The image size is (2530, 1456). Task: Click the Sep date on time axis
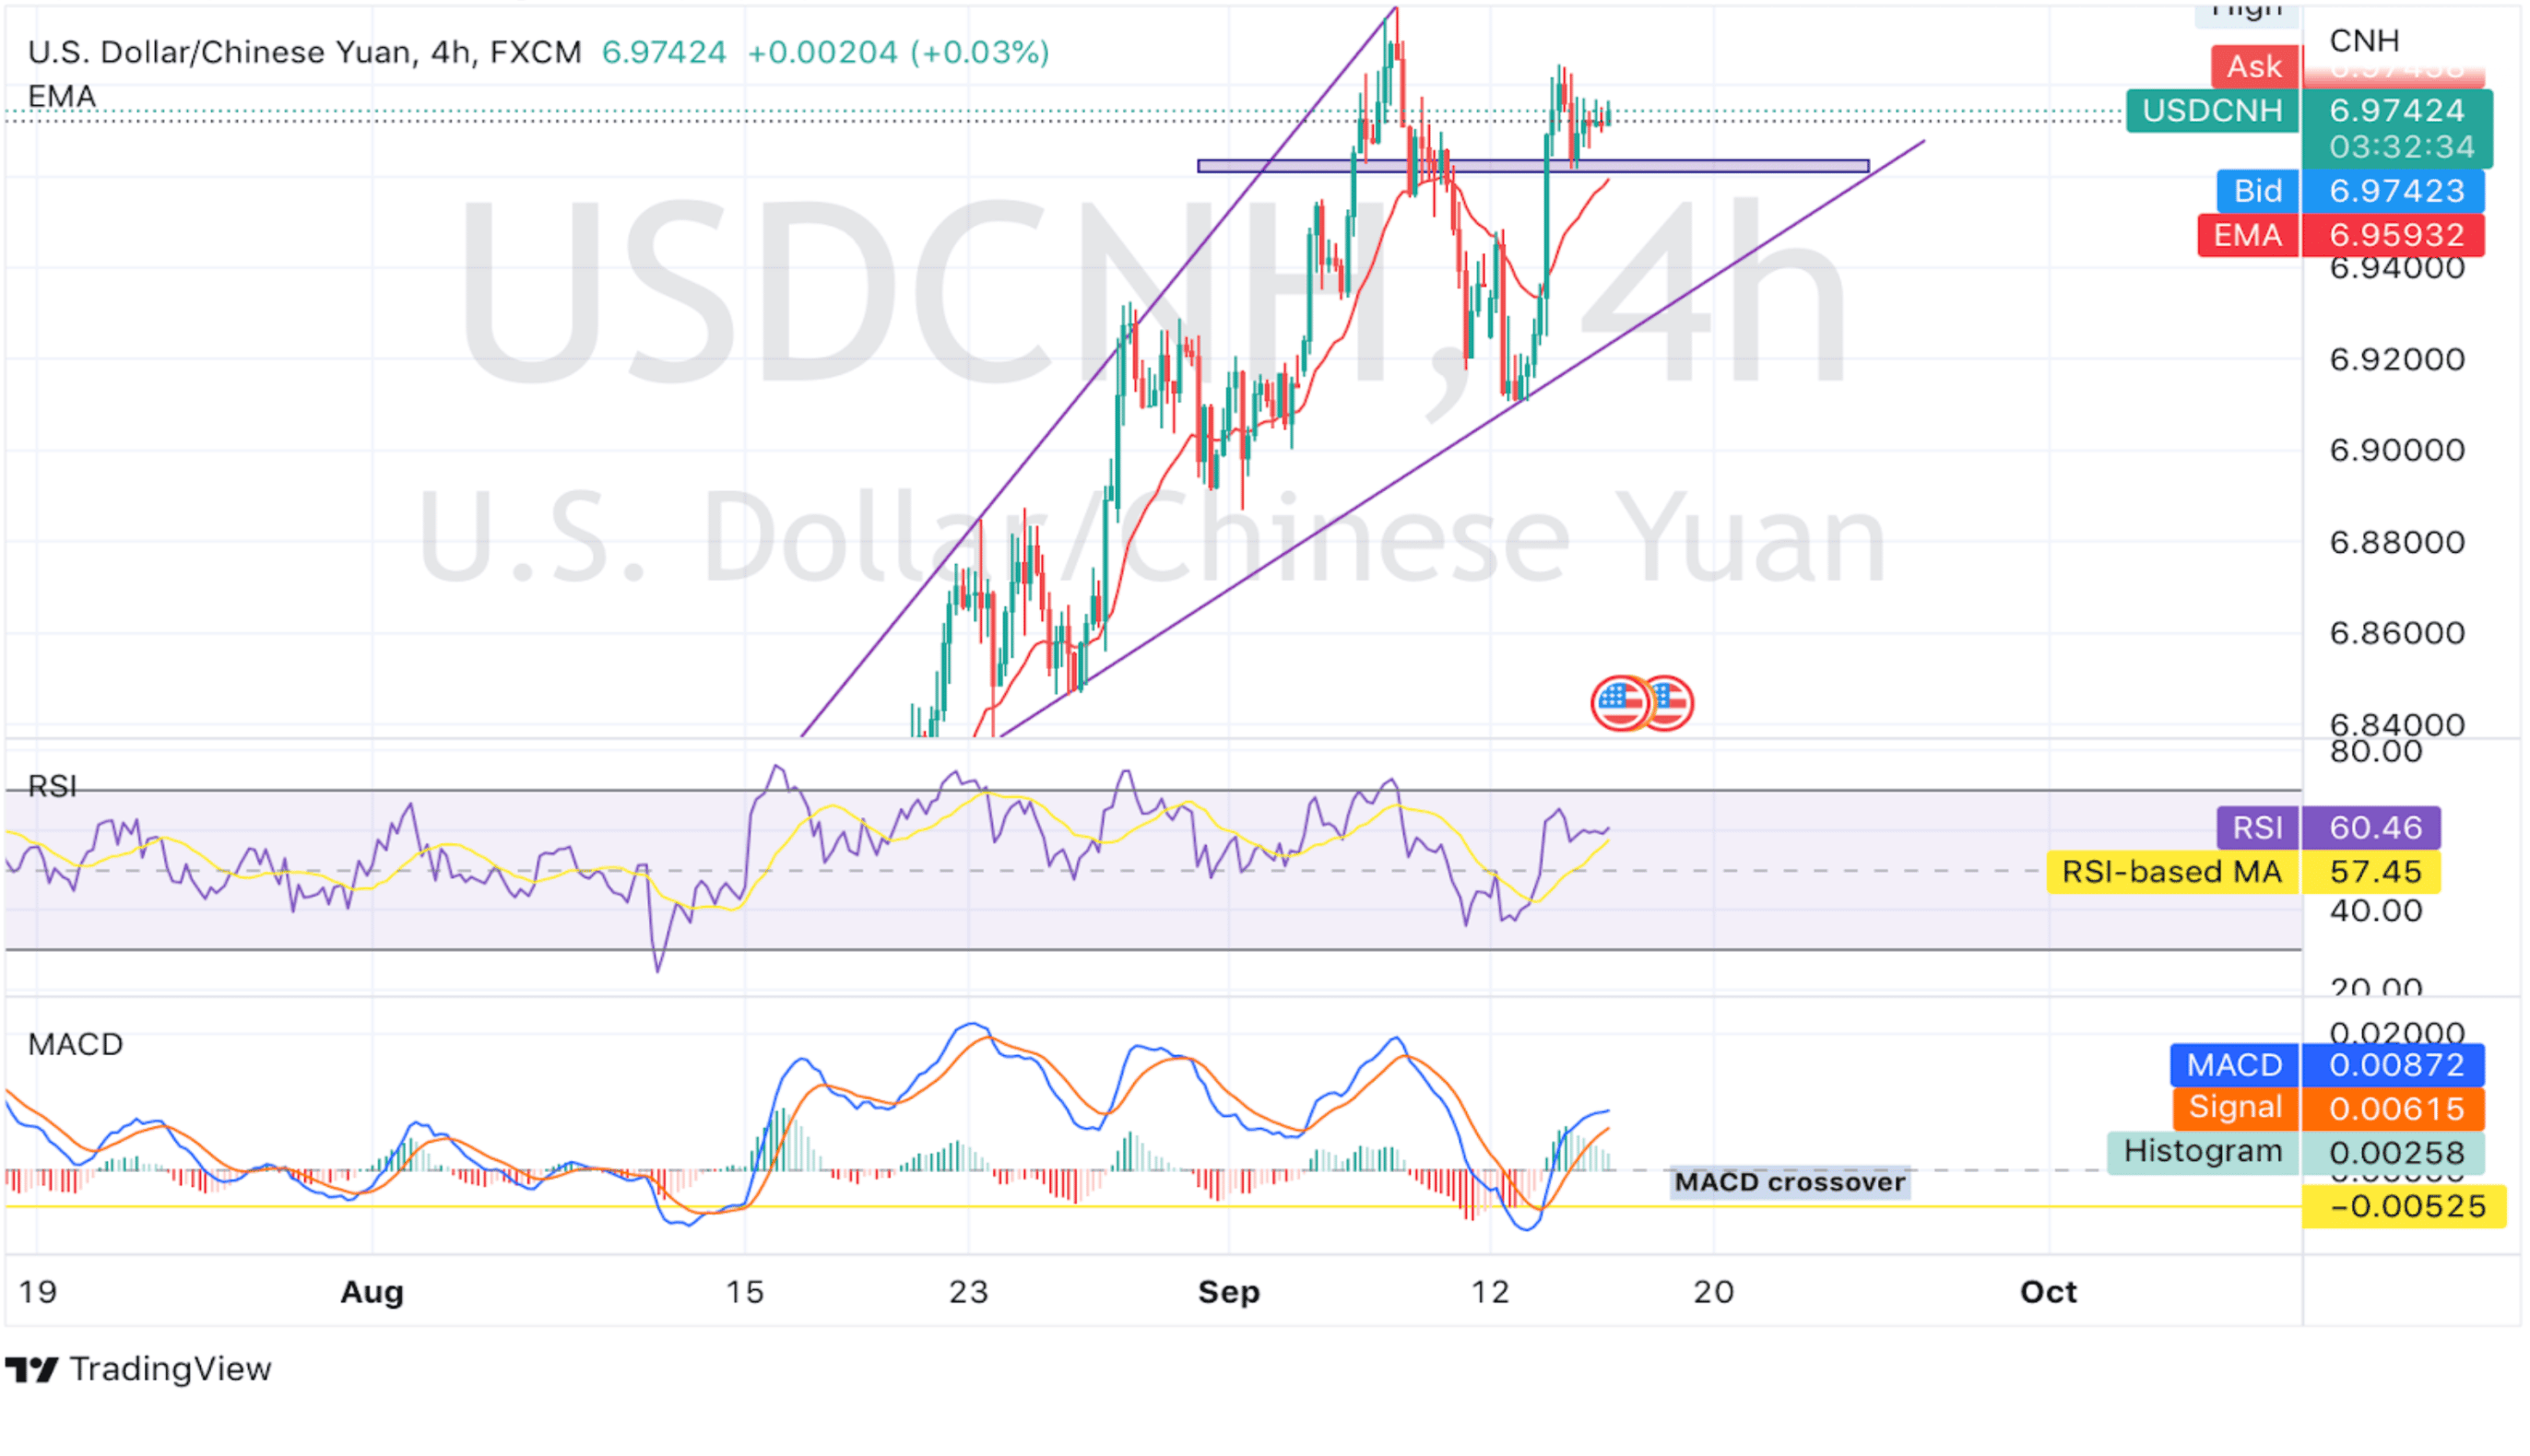[1228, 1291]
